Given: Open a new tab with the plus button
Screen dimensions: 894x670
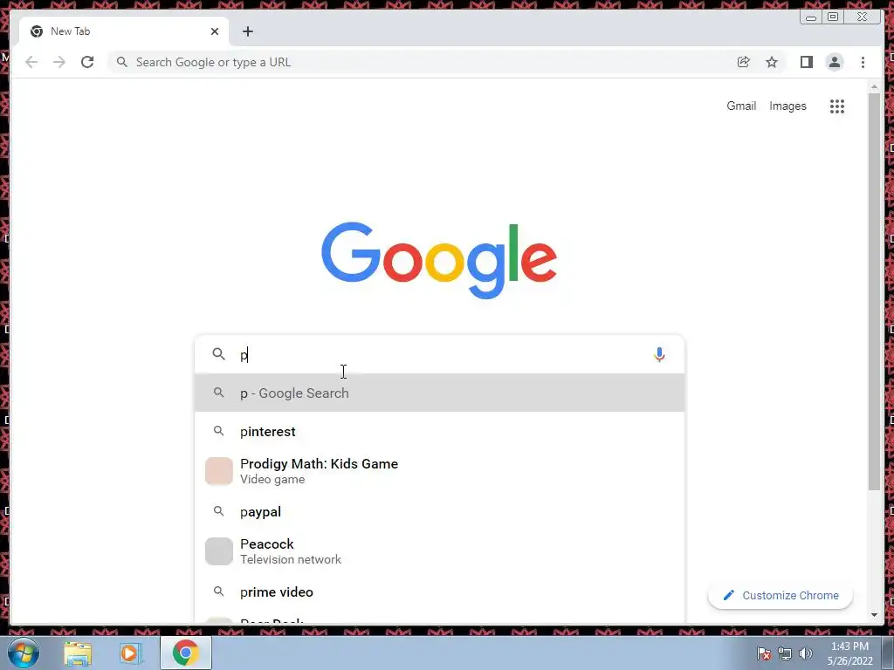Looking at the screenshot, I should tap(247, 31).
